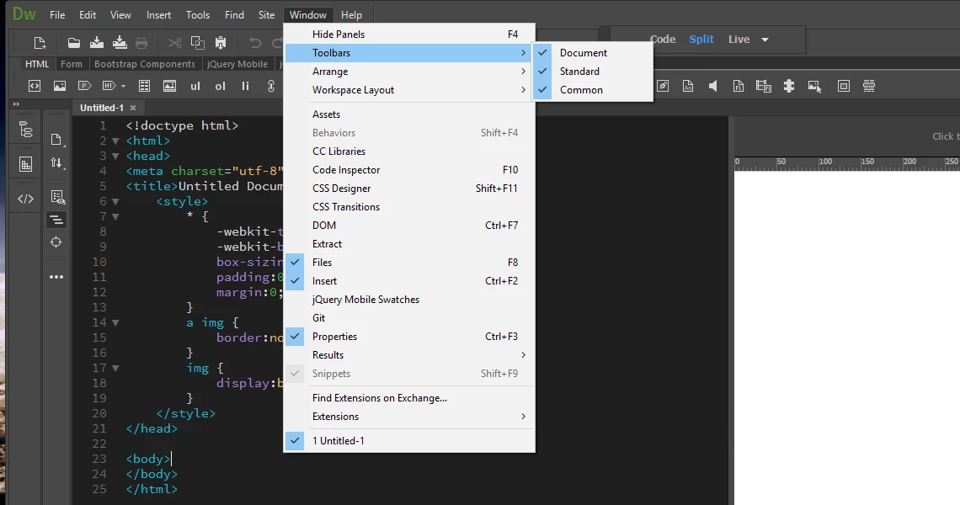960x505 pixels.
Task: Uncheck the Files panel entry
Action: click(x=409, y=262)
